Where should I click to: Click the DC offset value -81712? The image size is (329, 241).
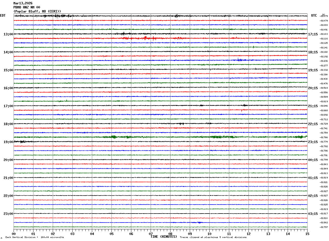[x=324, y=119]
